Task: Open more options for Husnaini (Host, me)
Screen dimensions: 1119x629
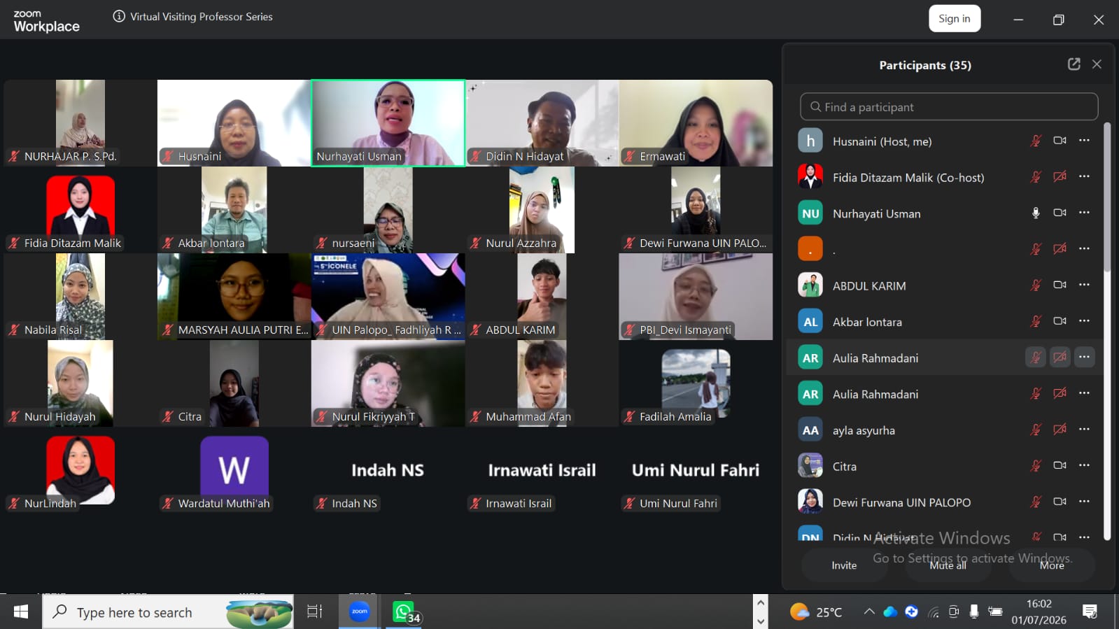Action: (x=1084, y=141)
